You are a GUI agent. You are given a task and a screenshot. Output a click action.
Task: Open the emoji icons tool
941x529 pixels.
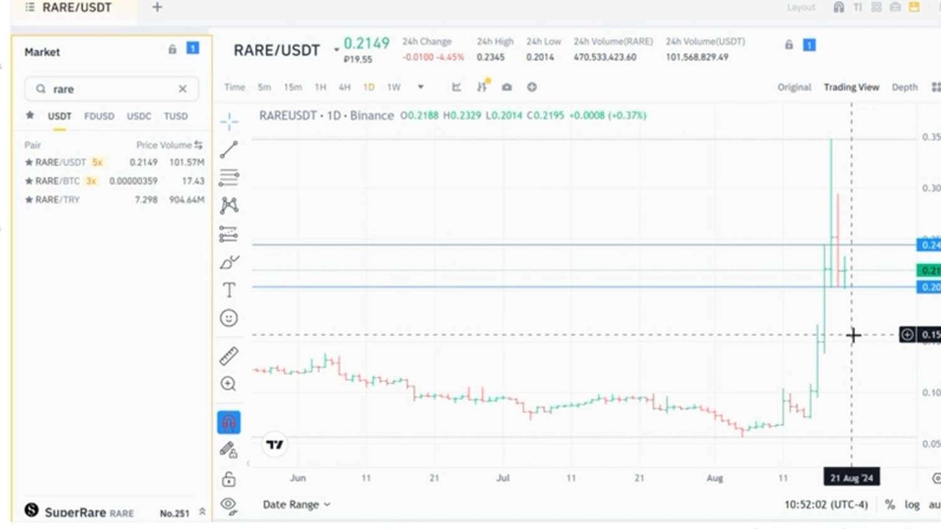229,318
